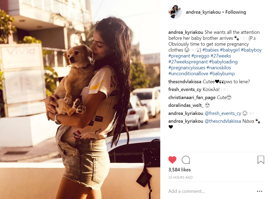The height and width of the screenshot is (199, 269).
Task: Open the #babyboy hashtag
Action: point(251,50)
